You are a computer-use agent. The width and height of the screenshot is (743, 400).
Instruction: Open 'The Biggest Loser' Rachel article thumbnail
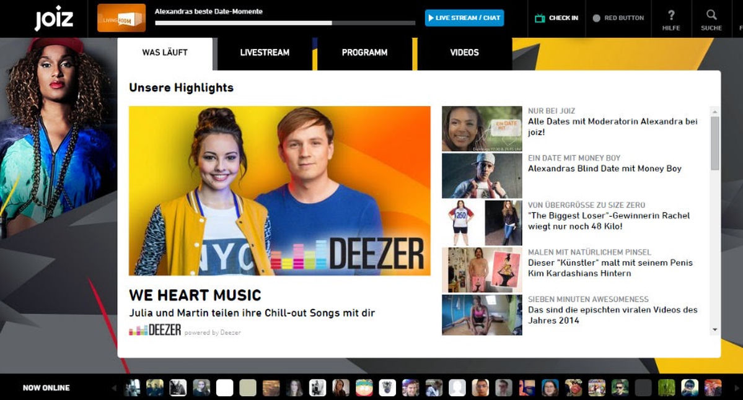pos(481,223)
